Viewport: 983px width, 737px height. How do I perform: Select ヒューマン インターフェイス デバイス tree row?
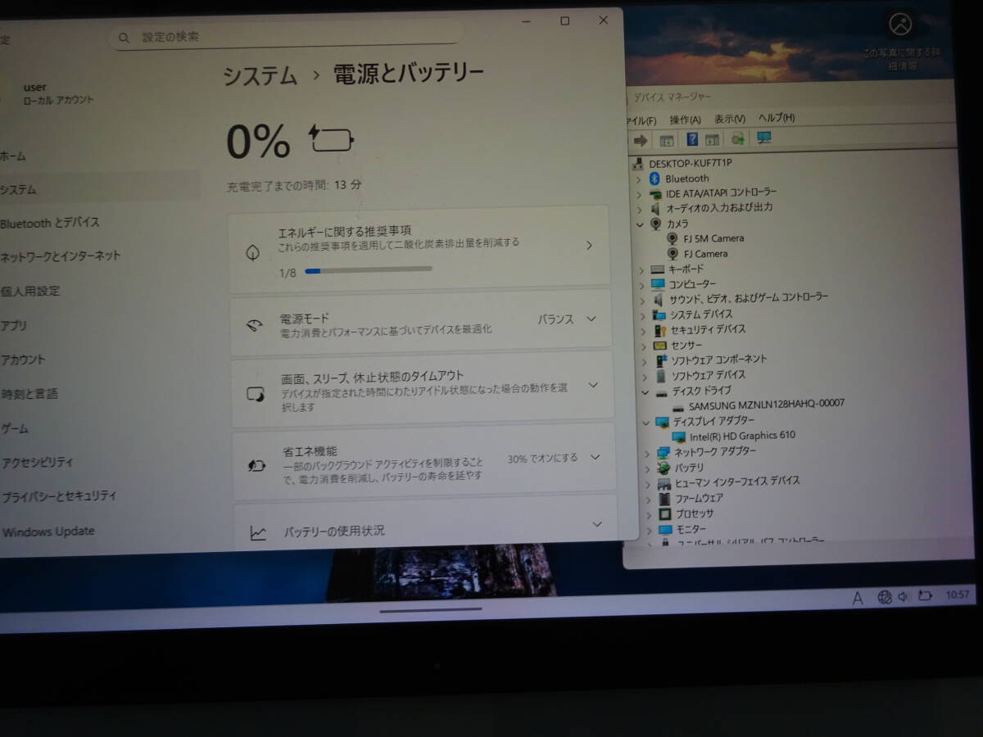(x=729, y=482)
